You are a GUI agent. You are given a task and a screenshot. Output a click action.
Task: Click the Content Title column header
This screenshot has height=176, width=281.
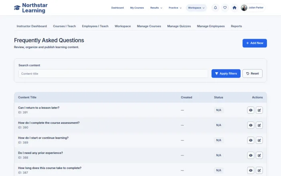point(27,97)
